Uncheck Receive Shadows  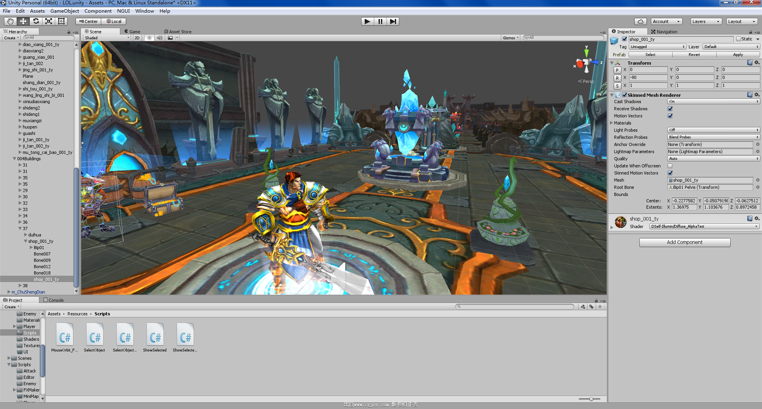tap(670, 109)
